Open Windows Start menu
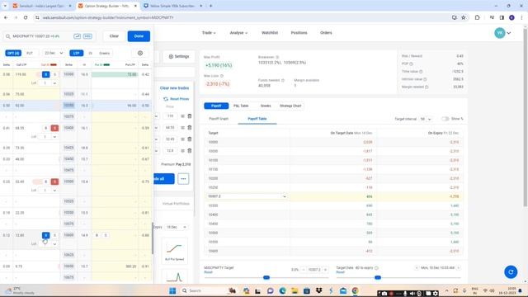 pyautogui.click(x=172, y=290)
